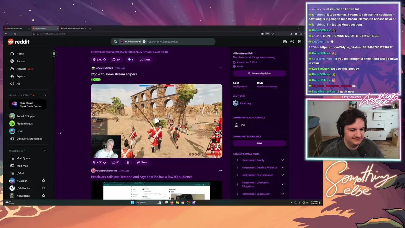Reload the page in Firefox

tap(15, 34)
